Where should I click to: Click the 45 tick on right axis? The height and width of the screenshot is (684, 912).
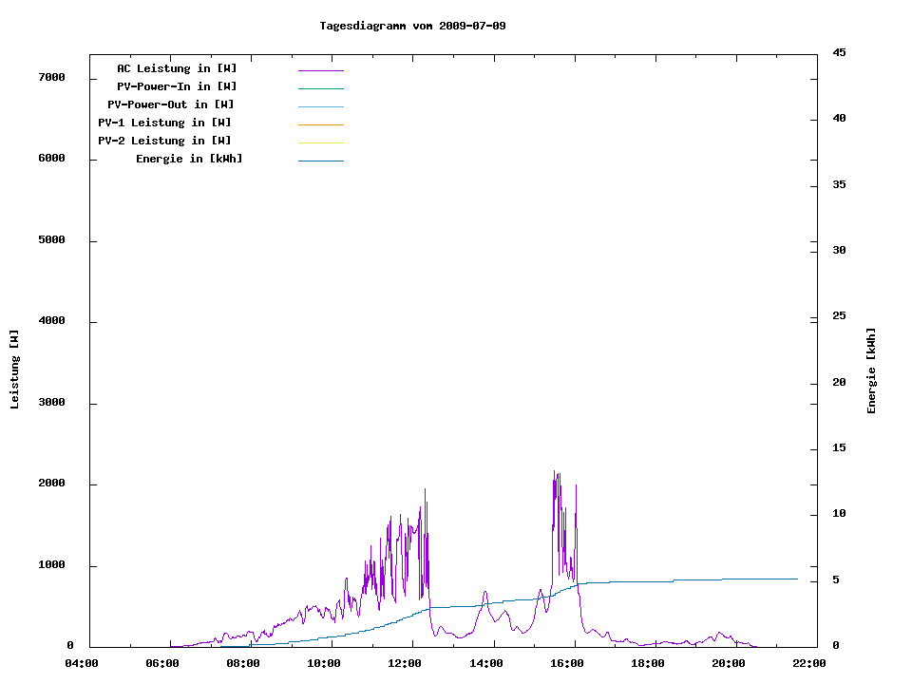point(839,52)
